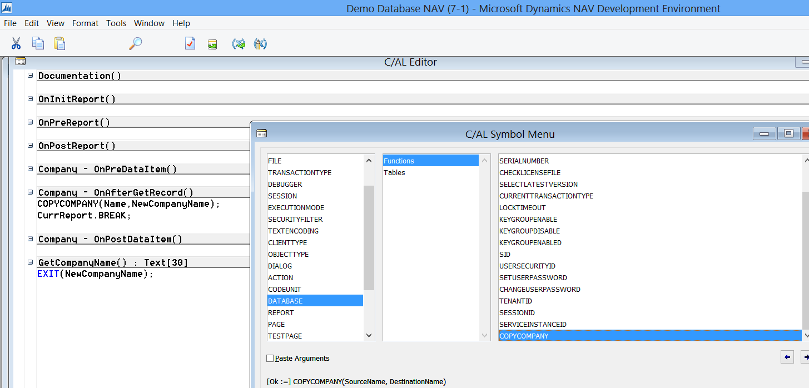The height and width of the screenshot is (388, 809).
Task: Click the Copy icon in toolbar
Action: point(38,43)
